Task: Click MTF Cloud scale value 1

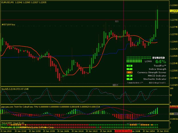Action: [x=170, y=128]
